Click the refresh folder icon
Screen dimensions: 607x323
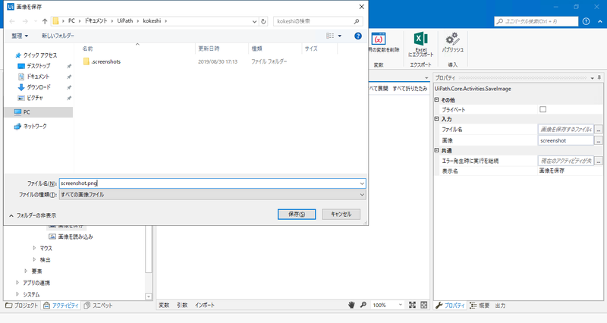pos(263,21)
